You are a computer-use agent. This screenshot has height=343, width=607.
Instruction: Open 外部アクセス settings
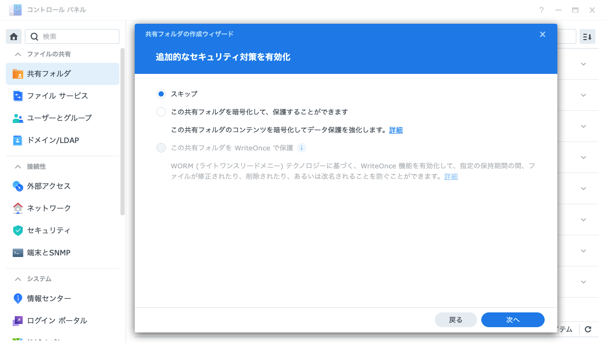pos(63,186)
